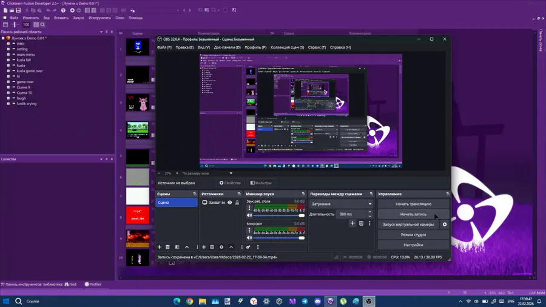Click Fusion storyboard zoom slider icon
This screenshot has height=307, width=546.
click(15, 25)
